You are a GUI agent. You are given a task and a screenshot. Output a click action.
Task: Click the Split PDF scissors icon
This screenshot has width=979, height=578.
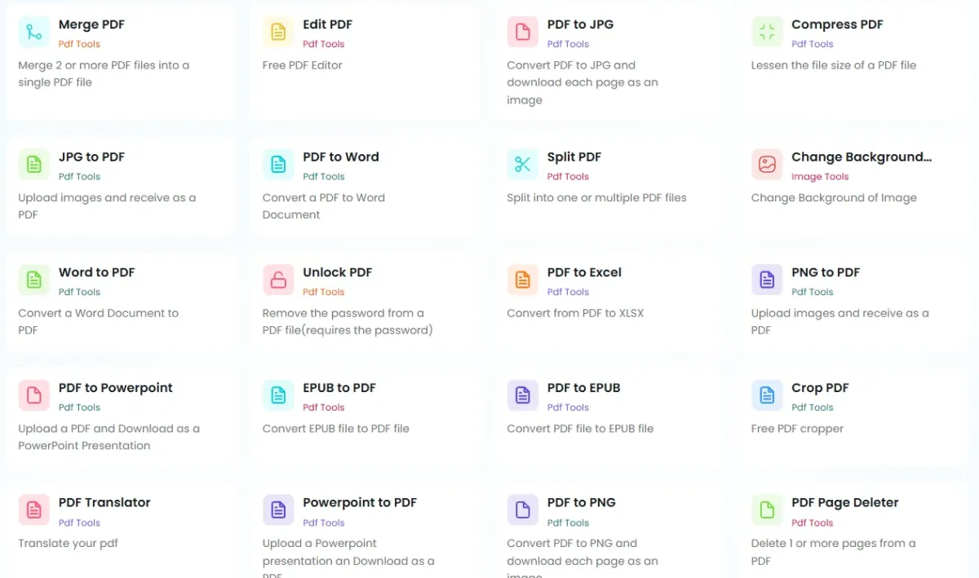tap(522, 165)
